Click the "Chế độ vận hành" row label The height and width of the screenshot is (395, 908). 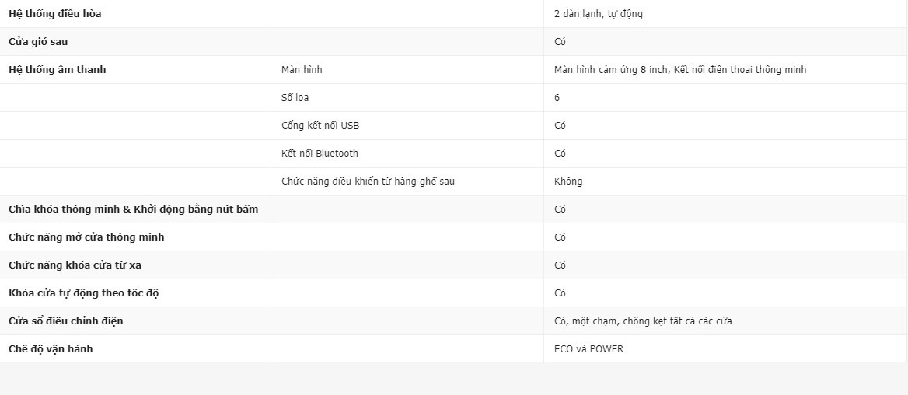click(51, 349)
